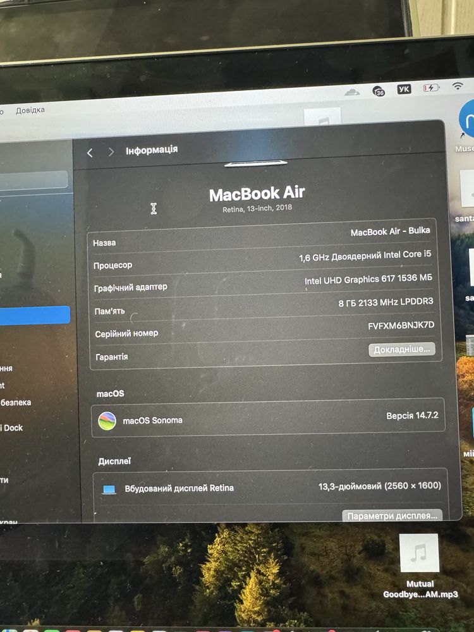Screen dimensions: 474x632
Task: Click the Гарантія row label
Action: [112, 357]
